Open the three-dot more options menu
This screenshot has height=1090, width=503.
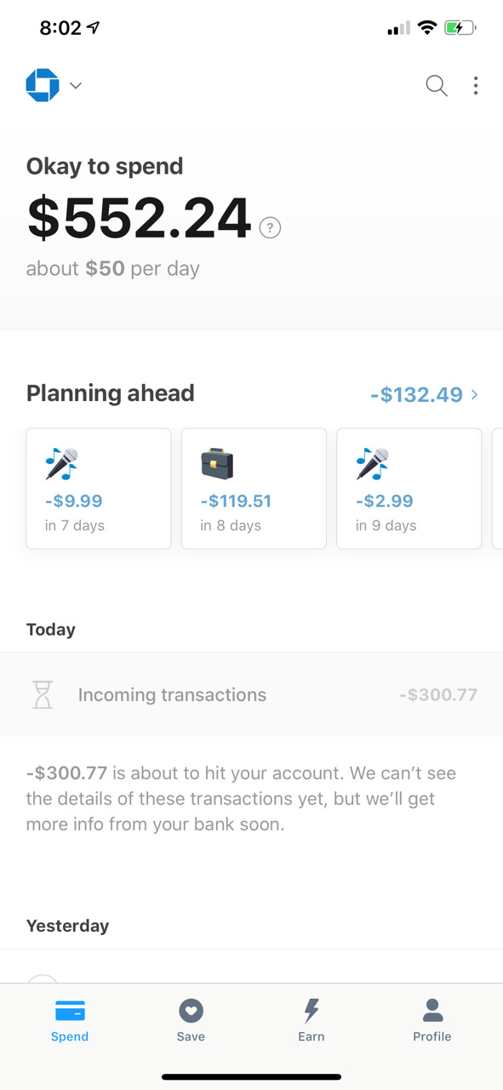pos(476,85)
